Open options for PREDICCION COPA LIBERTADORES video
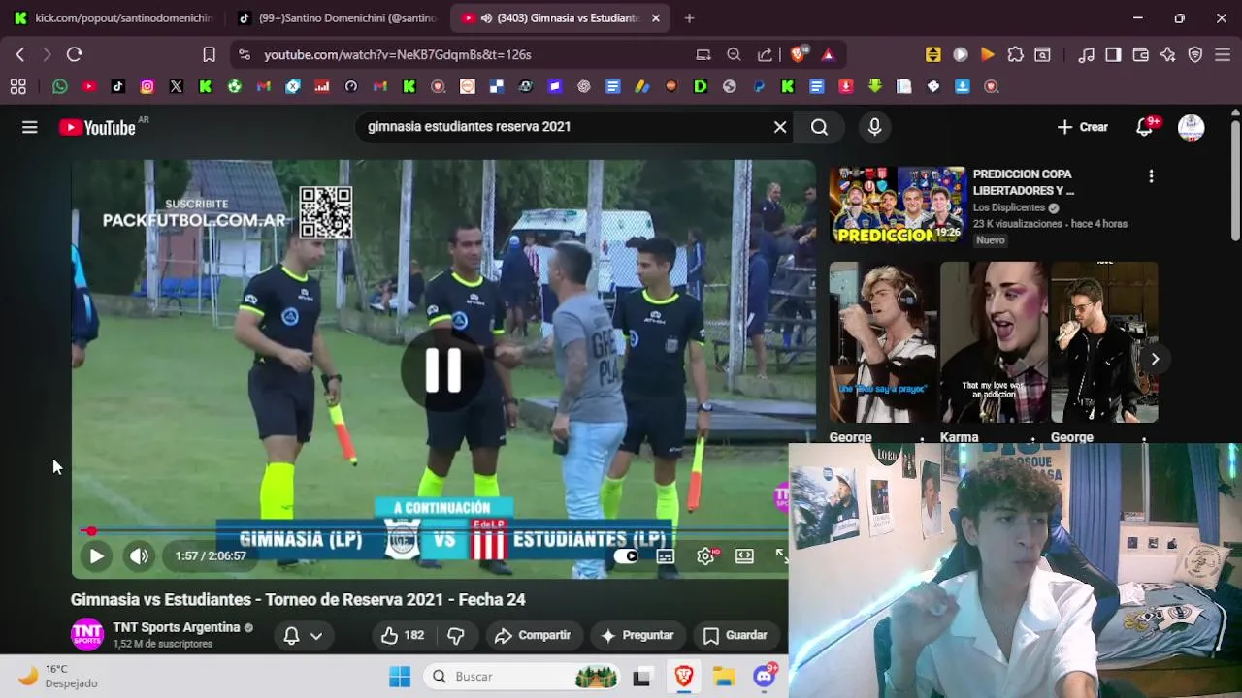1242x698 pixels. pyautogui.click(x=1151, y=176)
